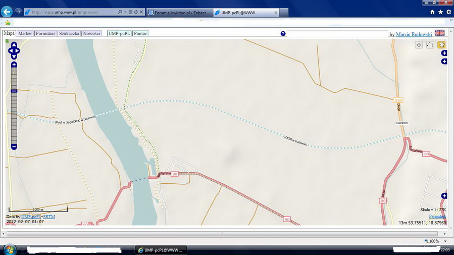Screen dimensions: 454x255
Task: Select the polyline measure tool
Action: click(430, 45)
